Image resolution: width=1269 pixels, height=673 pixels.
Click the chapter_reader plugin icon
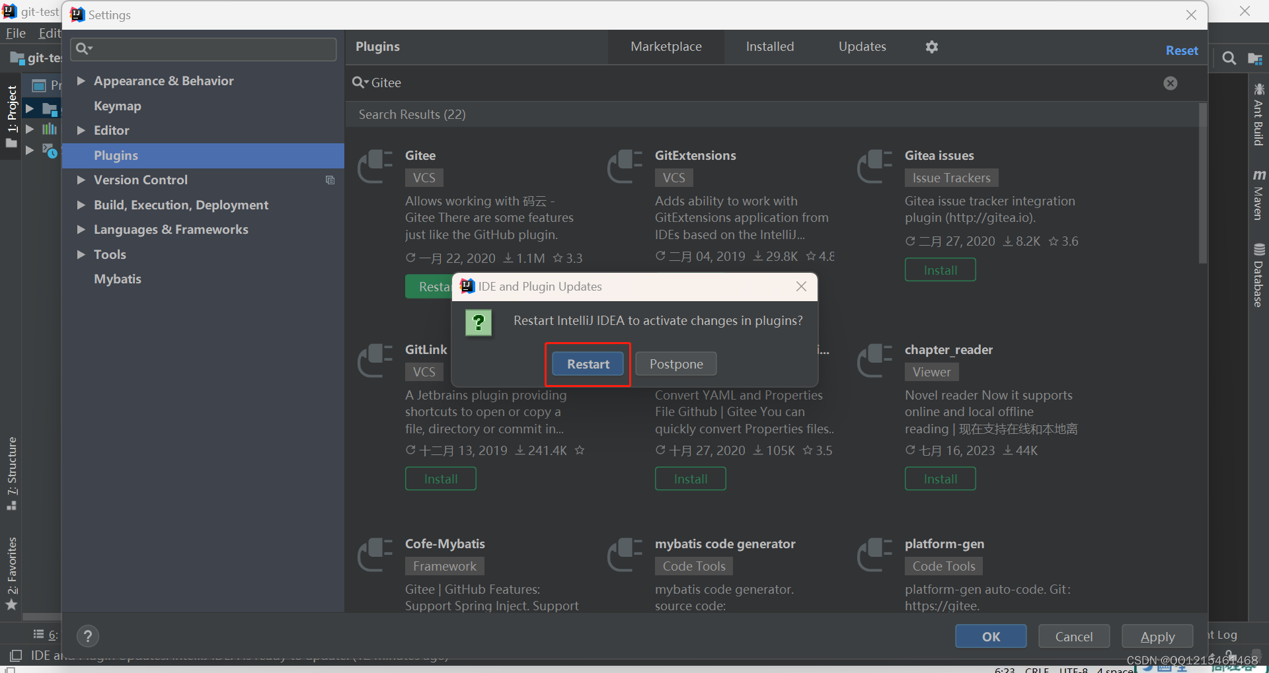point(875,361)
